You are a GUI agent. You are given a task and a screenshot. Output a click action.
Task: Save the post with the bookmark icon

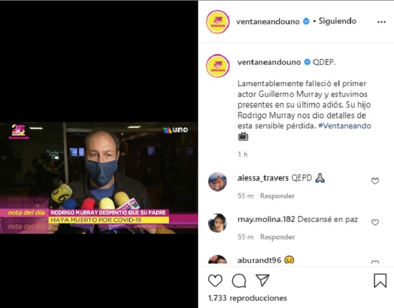coord(380,280)
